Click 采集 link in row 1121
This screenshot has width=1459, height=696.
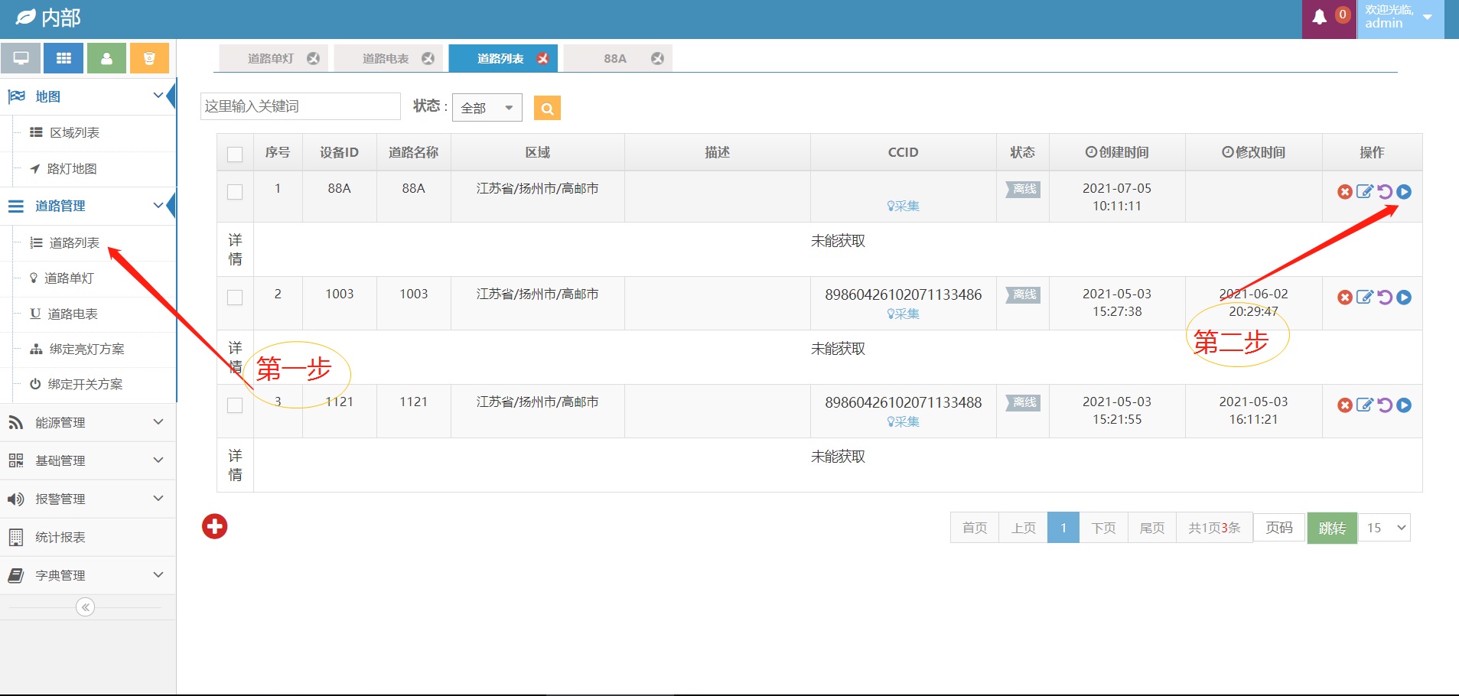click(x=904, y=422)
